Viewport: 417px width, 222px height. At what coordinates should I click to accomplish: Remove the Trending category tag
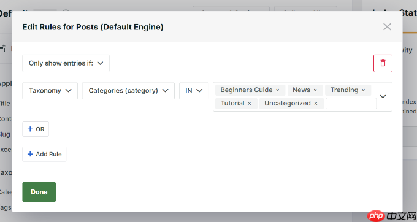tap(363, 90)
